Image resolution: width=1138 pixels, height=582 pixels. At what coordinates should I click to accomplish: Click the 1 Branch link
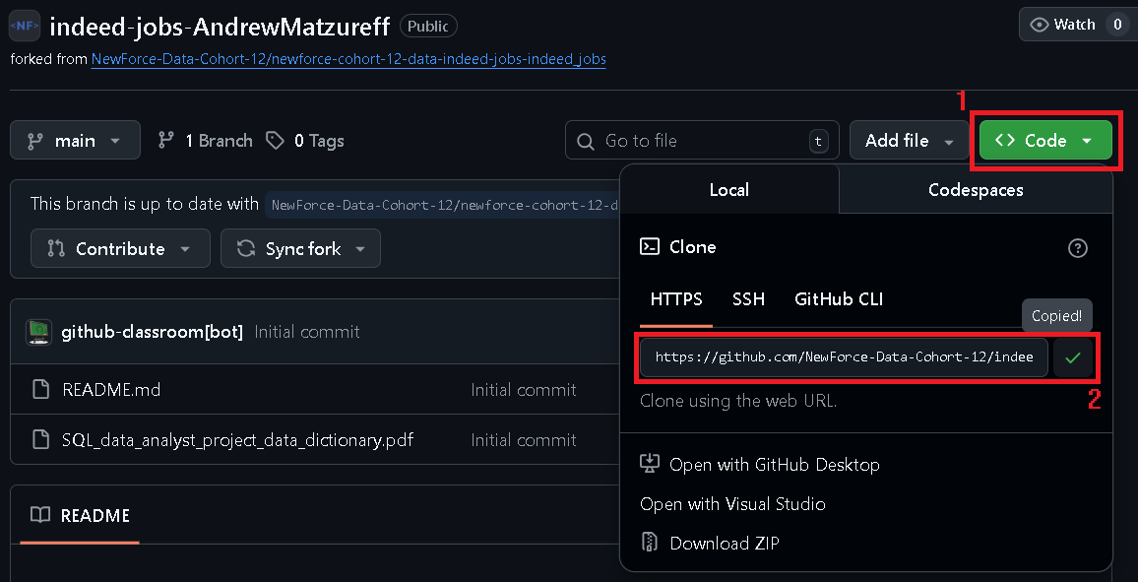(x=206, y=140)
